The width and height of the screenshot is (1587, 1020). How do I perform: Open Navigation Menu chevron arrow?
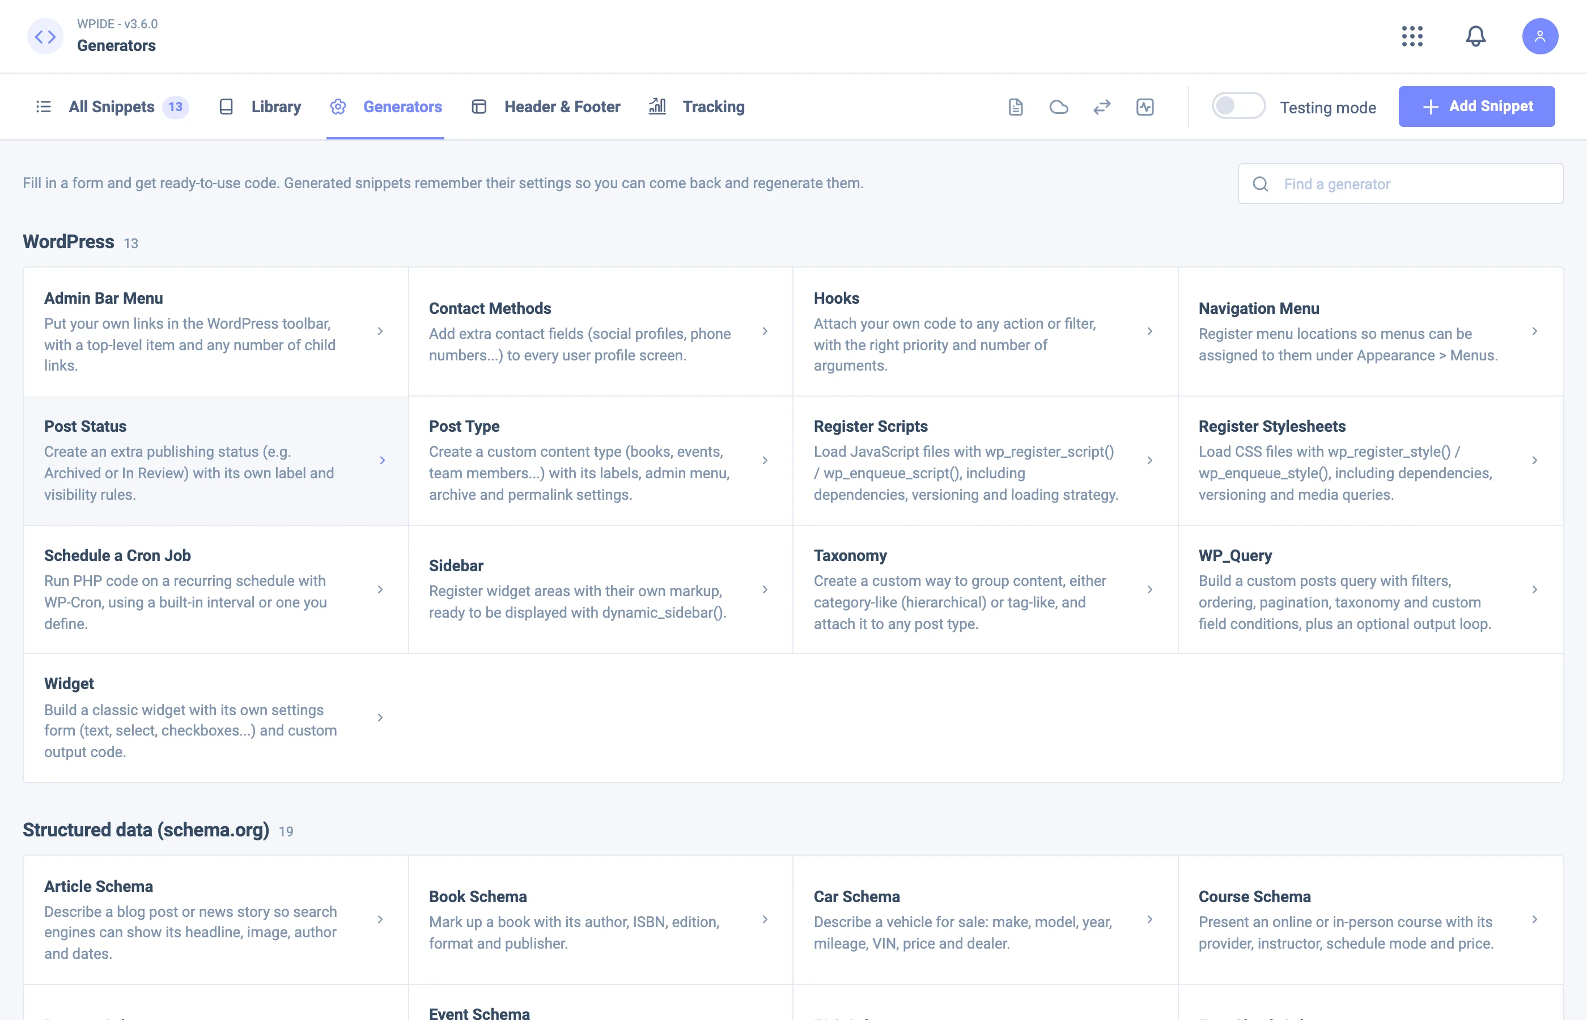[1535, 331]
